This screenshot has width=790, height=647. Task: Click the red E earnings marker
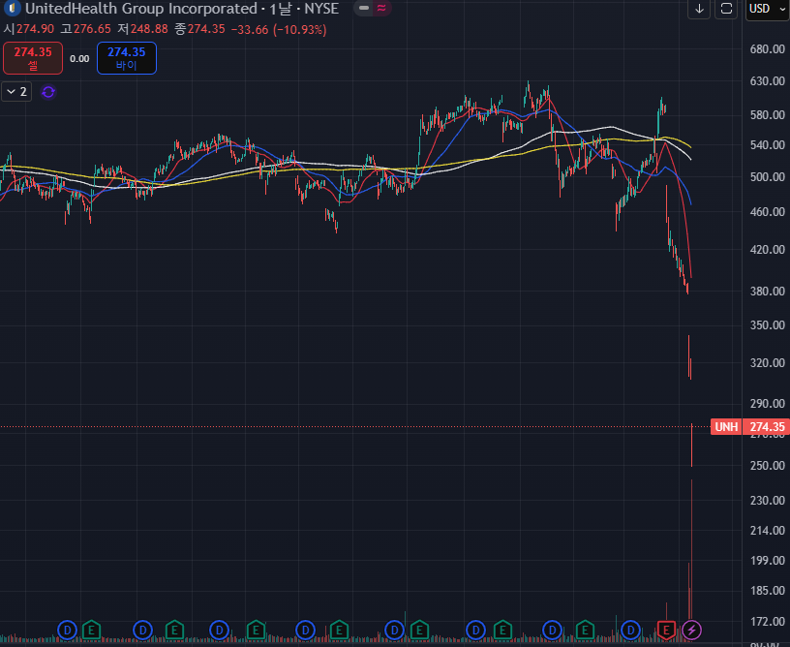click(x=666, y=630)
